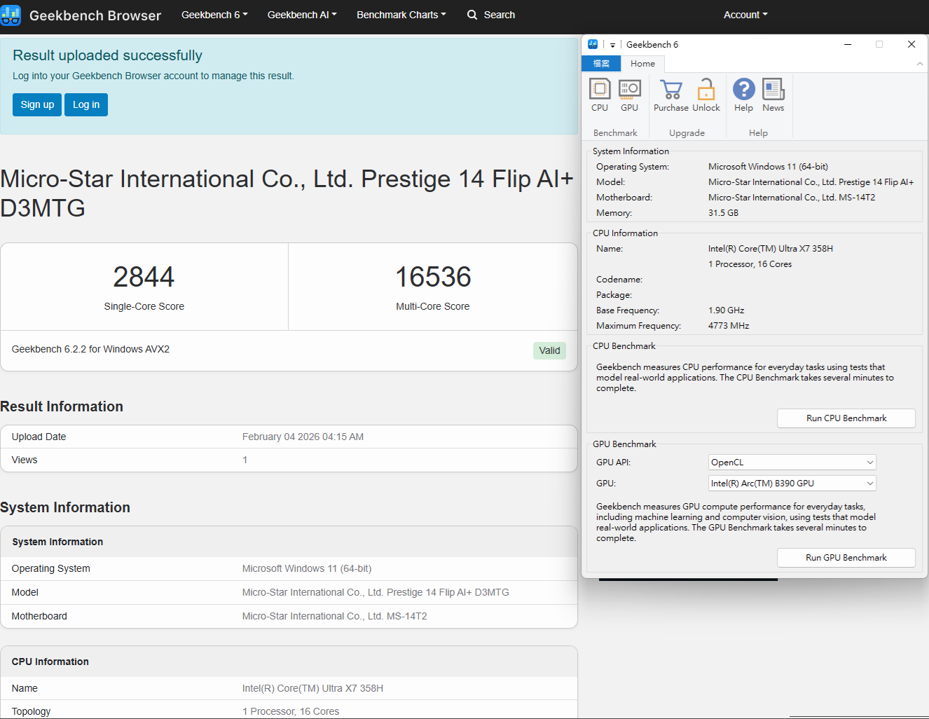Open the Account menu
Viewport: 929px width, 719px height.
745,15
